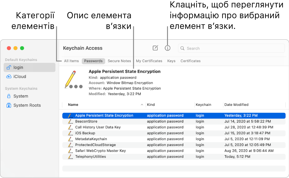Image resolution: width=289 pixels, height=178 pixels.
Task: Click pencil icon on the ProtectedCloudStorage row
Action: pos(70,145)
